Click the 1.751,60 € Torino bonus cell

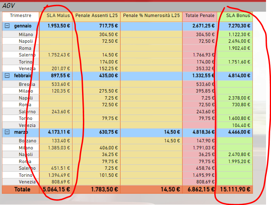click(x=239, y=62)
